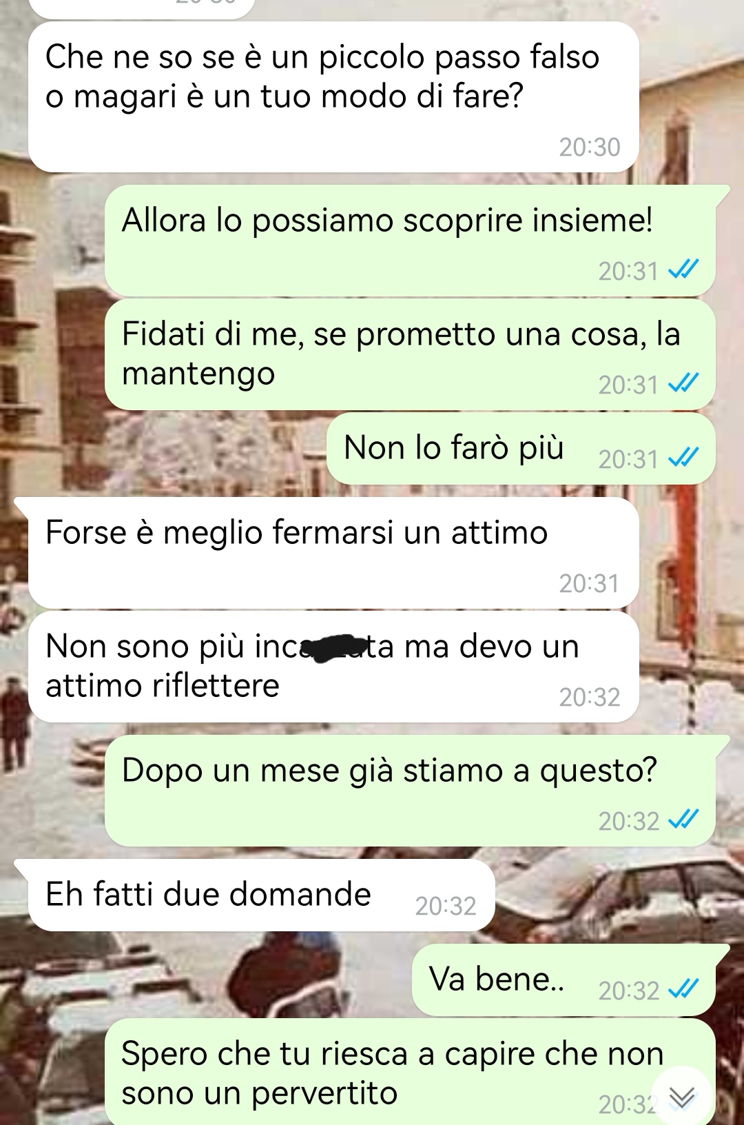
Task: Tap double ticks on 'Dopo un mese già stiamo a questo?'
Action: [684, 820]
